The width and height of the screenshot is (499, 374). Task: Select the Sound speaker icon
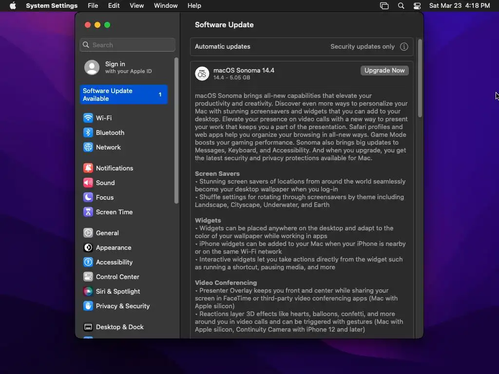(x=88, y=183)
